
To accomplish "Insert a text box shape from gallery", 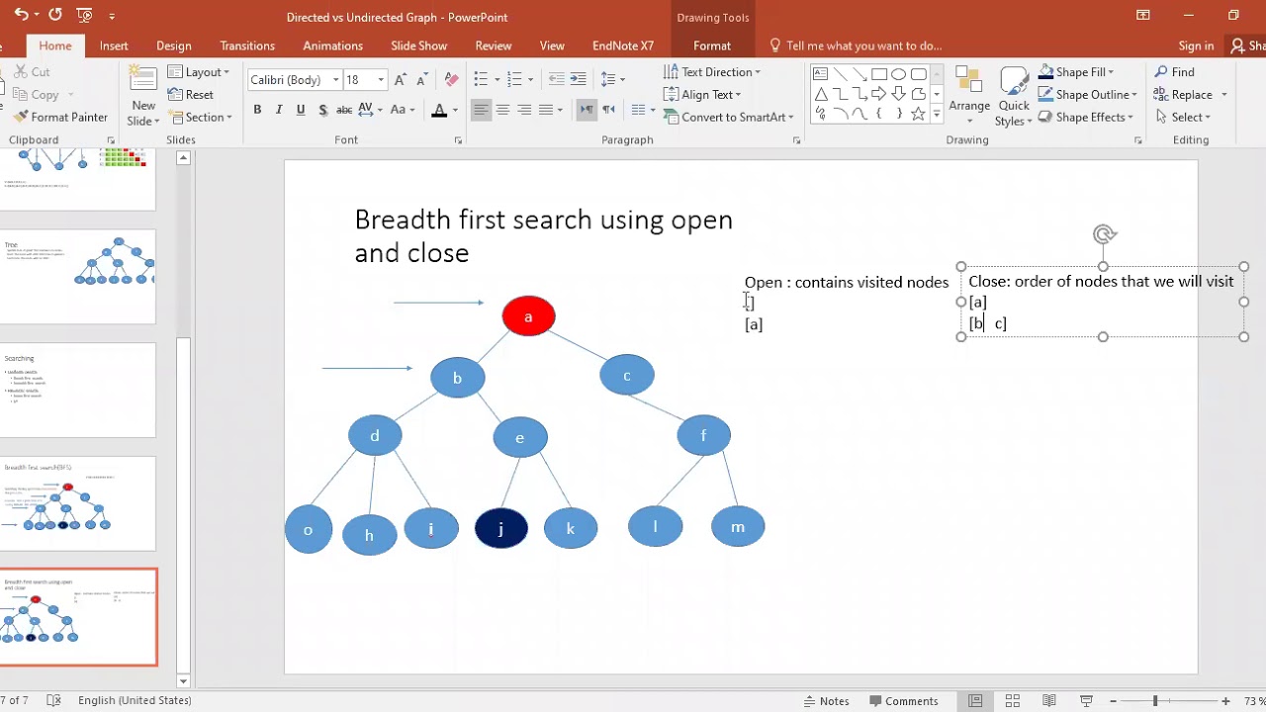I will tap(820, 74).
